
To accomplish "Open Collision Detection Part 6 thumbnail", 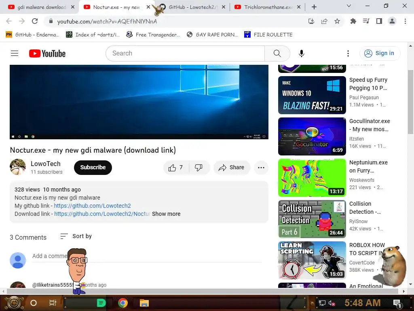I will click(x=312, y=219).
